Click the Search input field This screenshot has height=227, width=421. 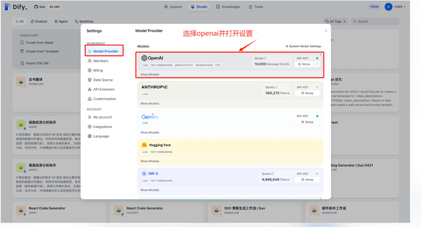[x=375, y=21]
